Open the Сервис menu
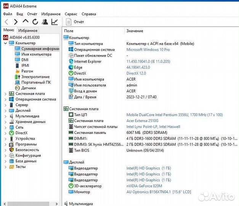239x206 pixels. pyautogui.click(x=71, y=14)
